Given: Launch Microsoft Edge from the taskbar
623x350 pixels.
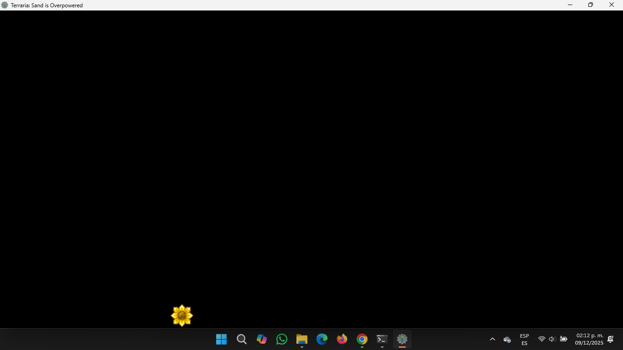Looking at the screenshot, I should point(322,339).
